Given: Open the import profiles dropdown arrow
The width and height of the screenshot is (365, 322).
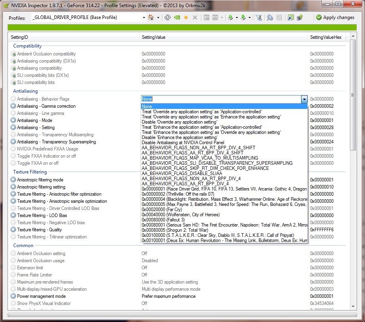Looking at the screenshot, I should click(249, 18).
